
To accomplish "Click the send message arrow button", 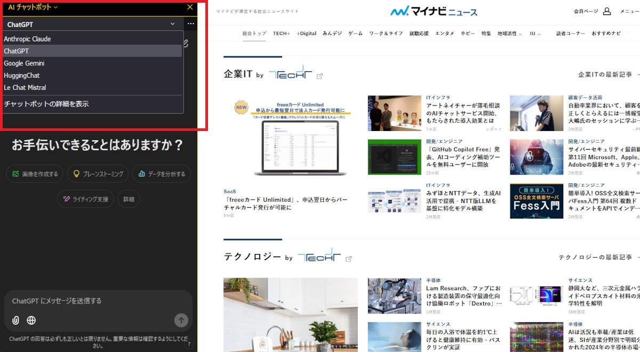I will [x=181, y=320].
